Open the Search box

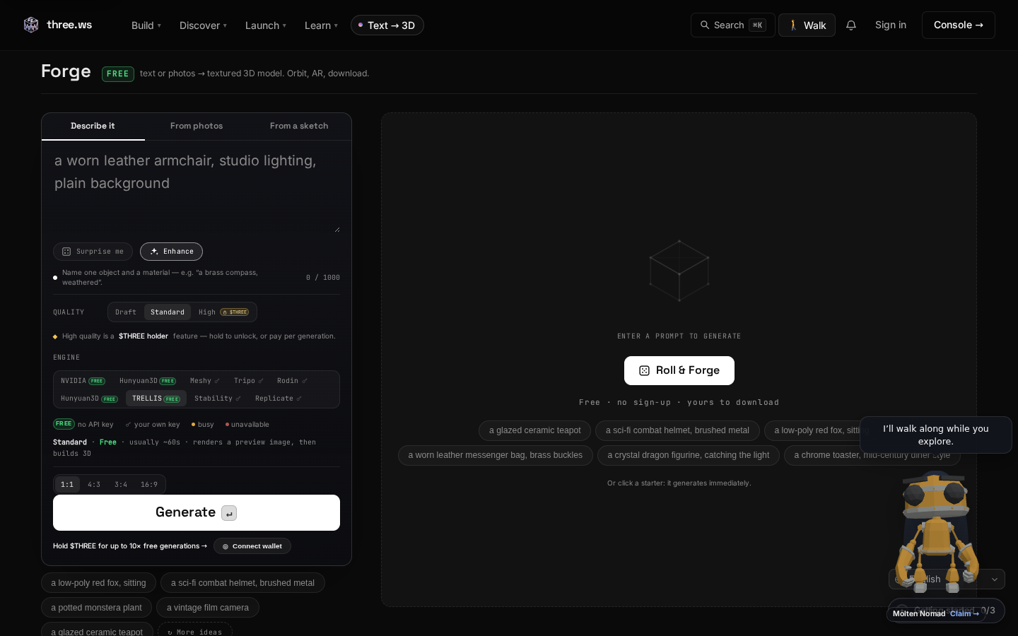tap(732, 25)
